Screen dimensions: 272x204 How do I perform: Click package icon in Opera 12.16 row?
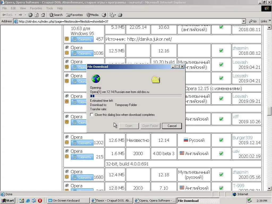tap(67, 53)
